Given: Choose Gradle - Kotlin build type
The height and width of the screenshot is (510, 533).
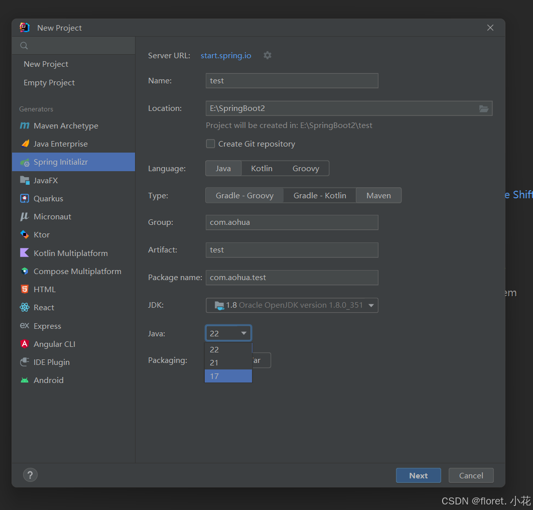Looking at the screenshot, I should pos(320,195).
